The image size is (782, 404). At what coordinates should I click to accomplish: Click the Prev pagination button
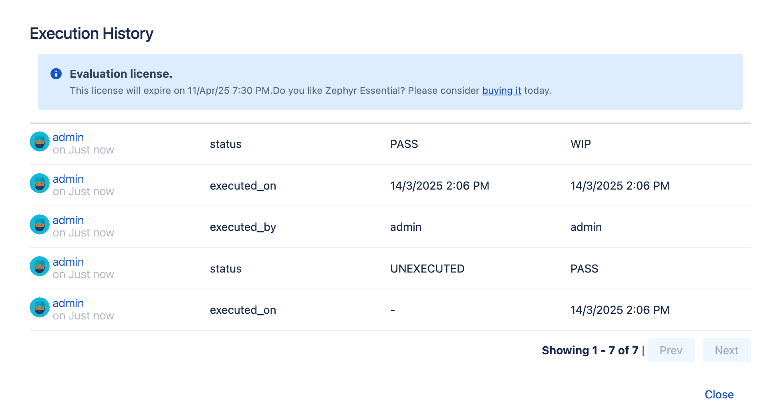[x=671, y=350]
